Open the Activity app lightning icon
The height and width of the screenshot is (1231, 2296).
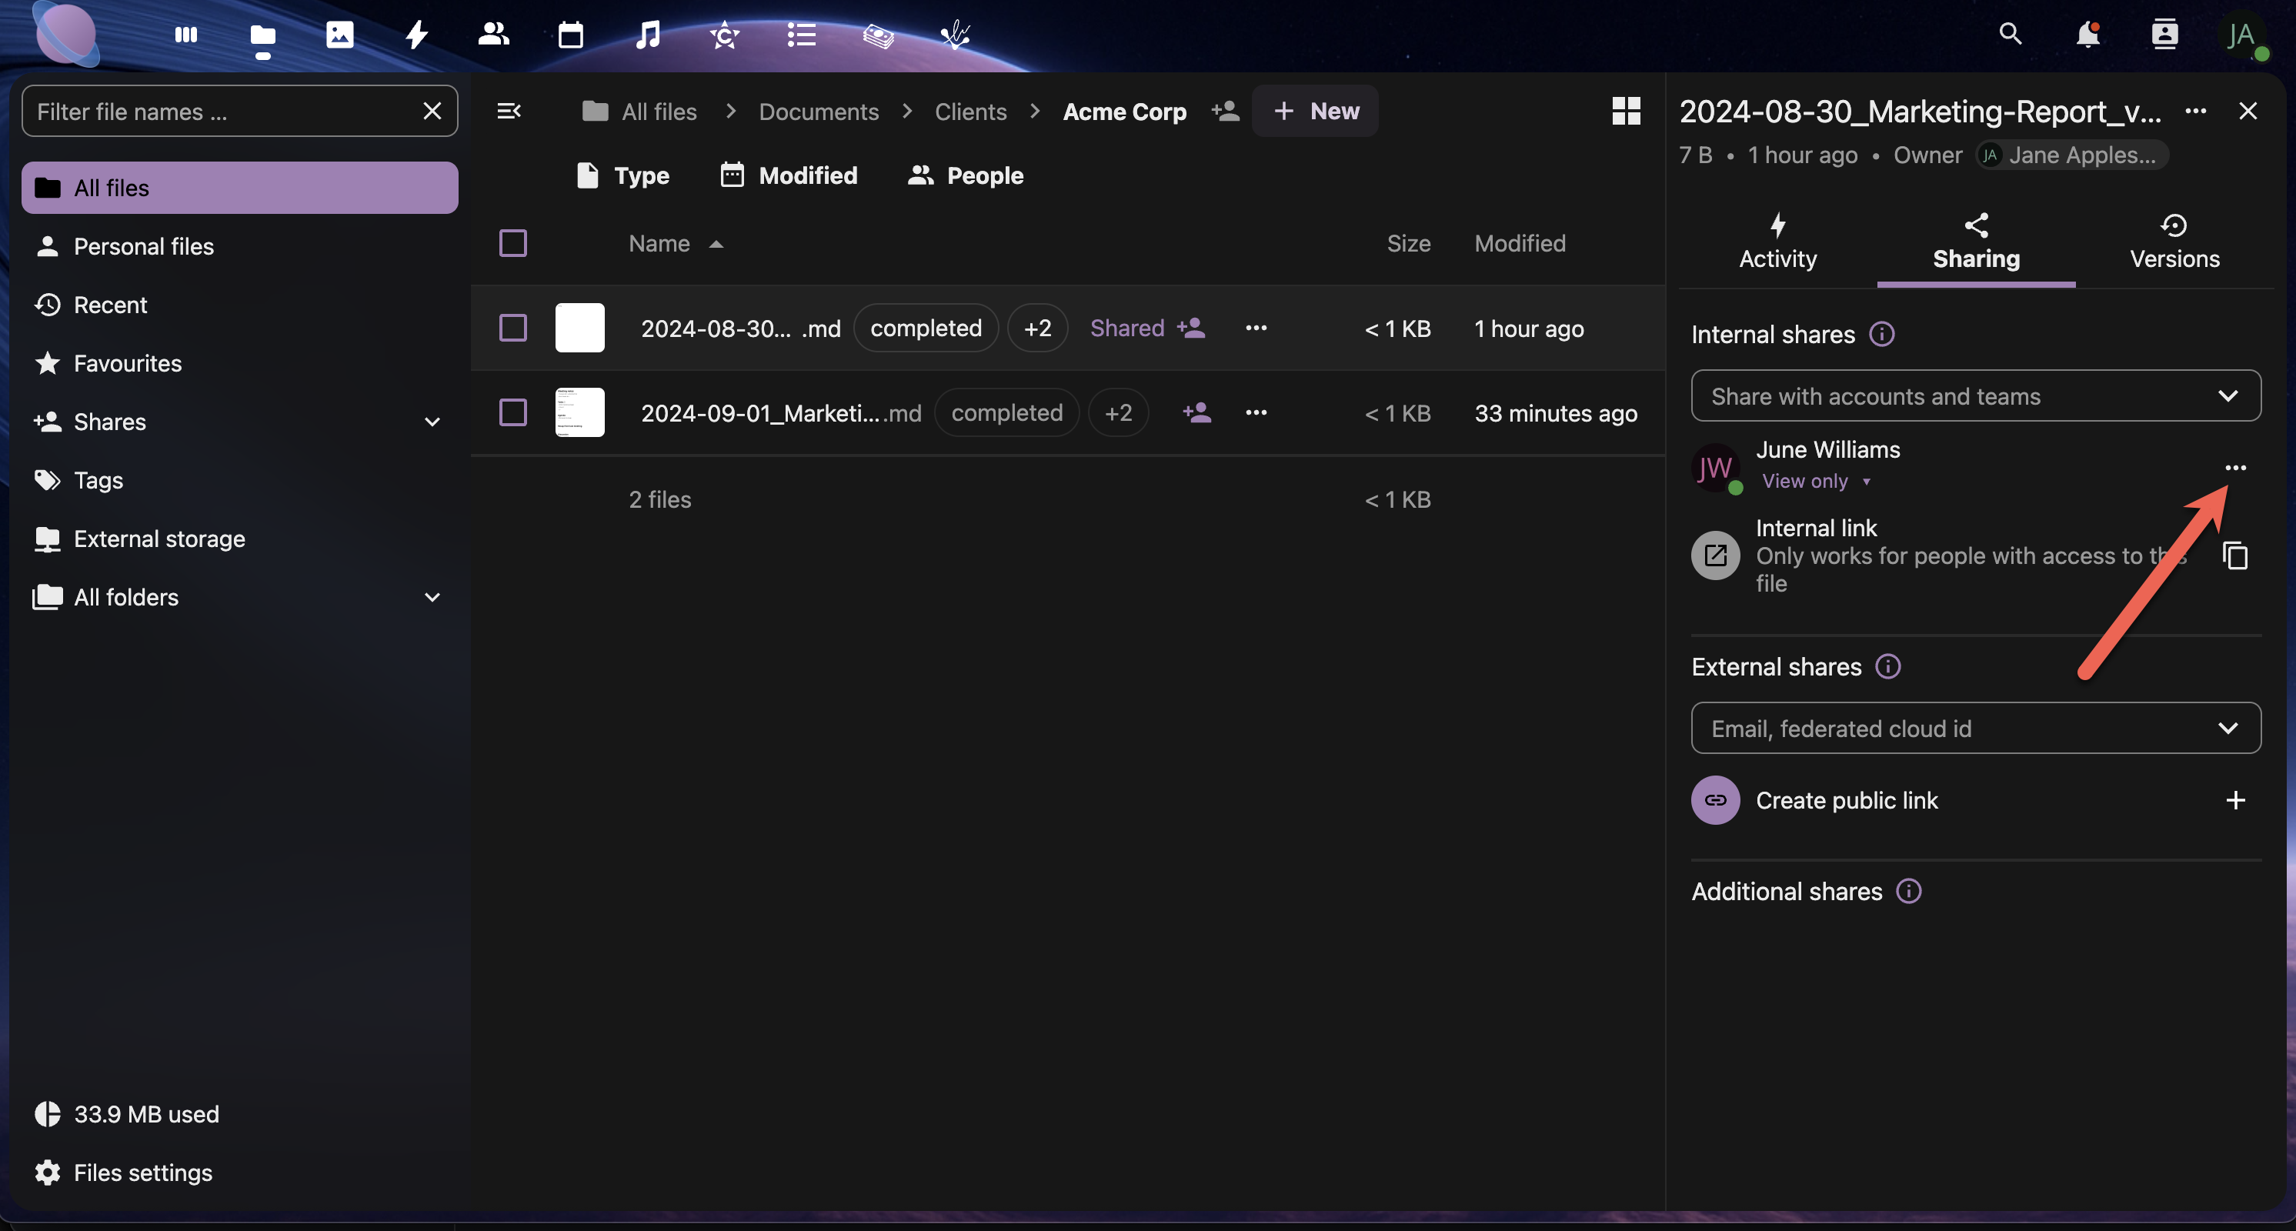[x=416, y=35]
